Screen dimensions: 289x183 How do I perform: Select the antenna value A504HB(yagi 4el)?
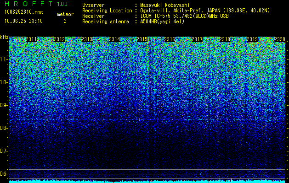click(x=162, y=22)
